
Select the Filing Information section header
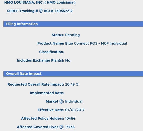tap(73, 24)
